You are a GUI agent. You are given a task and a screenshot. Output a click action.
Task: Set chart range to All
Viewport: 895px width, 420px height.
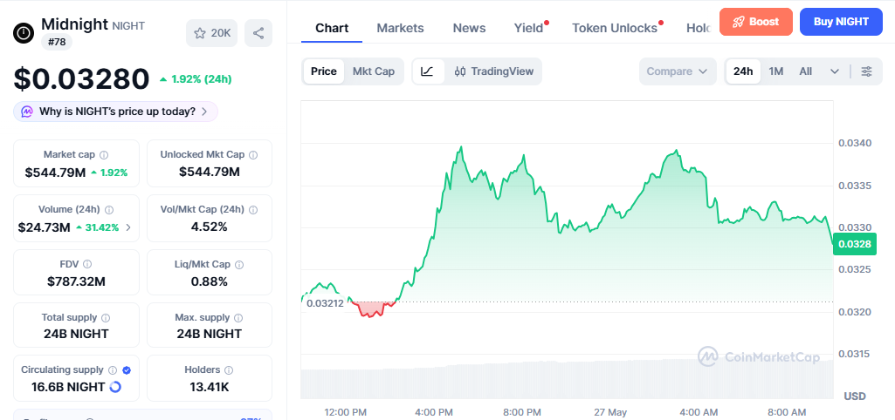click(805, 71)
